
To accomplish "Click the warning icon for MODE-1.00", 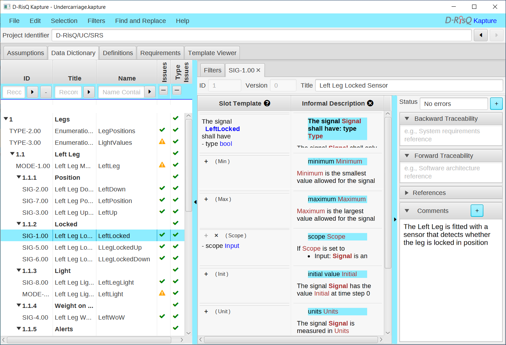I will 162,165.
